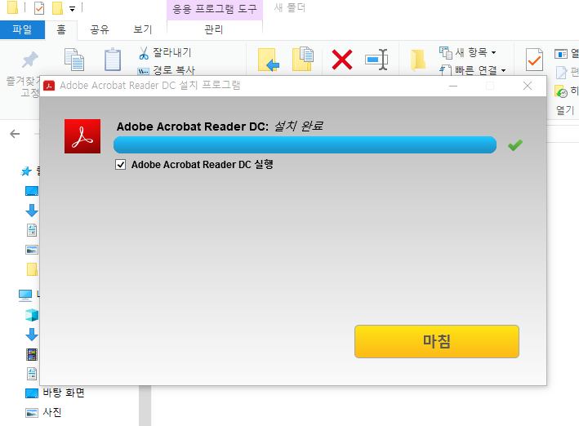Click the 열기 label under the properties icon
The height and width of the screenshot is (426, 579).
(x=565, y=110)
